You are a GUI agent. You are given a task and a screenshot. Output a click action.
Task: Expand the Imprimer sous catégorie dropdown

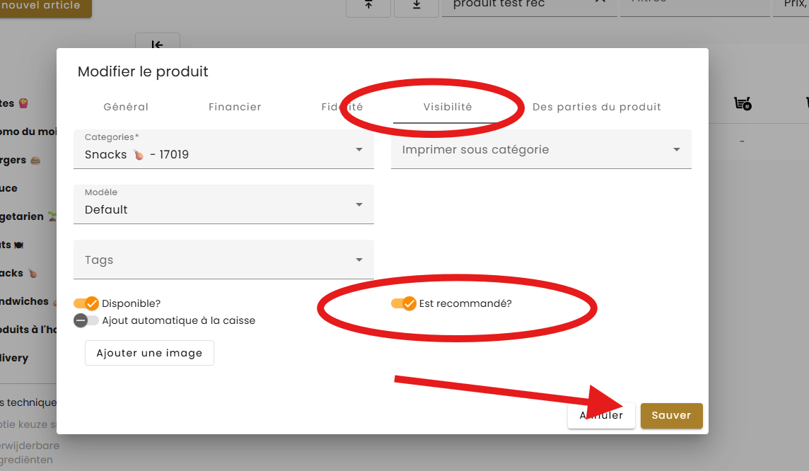coord(541,149)
